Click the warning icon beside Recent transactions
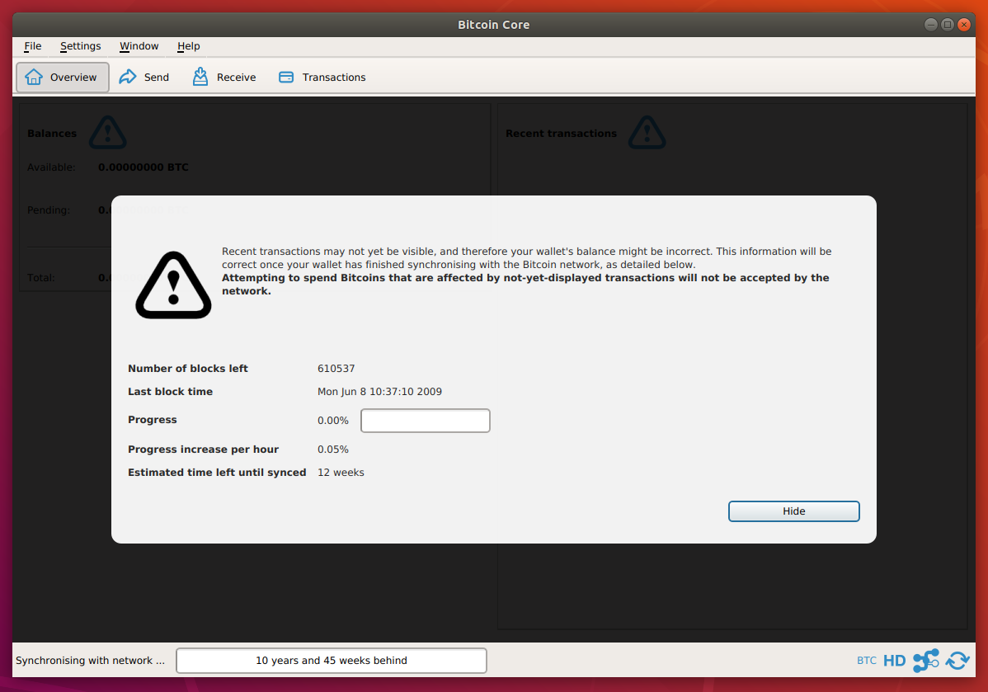 (x=647, y=133)
